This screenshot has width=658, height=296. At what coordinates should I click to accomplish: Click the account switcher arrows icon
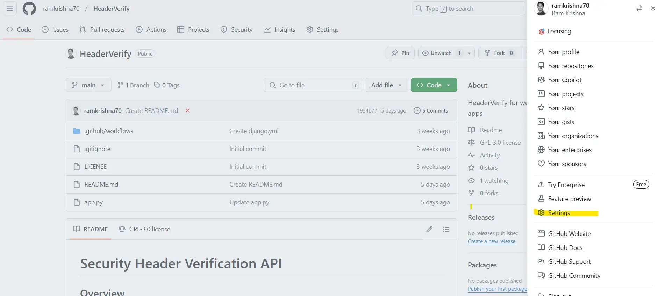point(639,9)
